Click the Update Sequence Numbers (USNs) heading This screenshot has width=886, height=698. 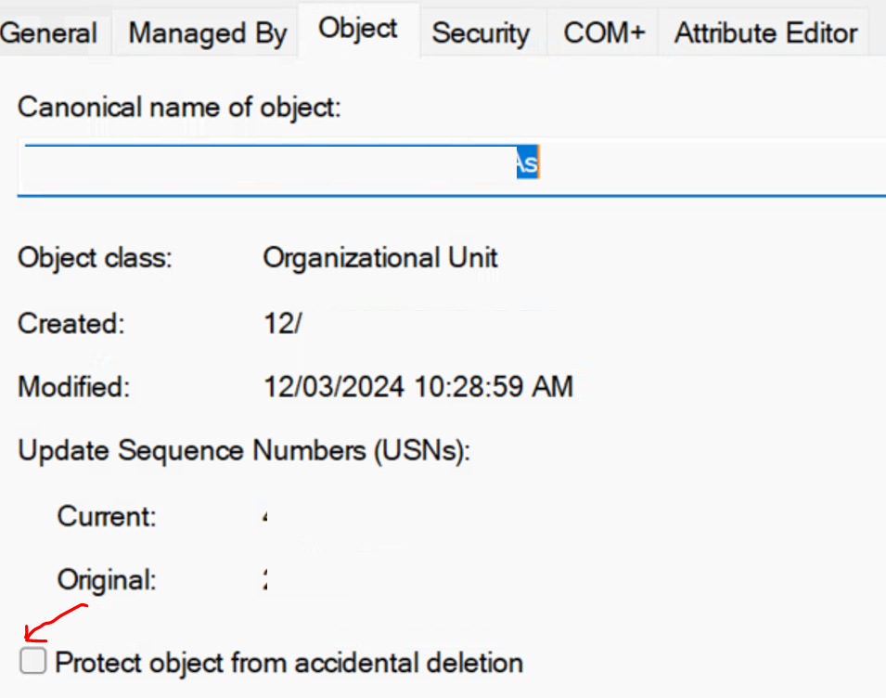click(244, 452)
